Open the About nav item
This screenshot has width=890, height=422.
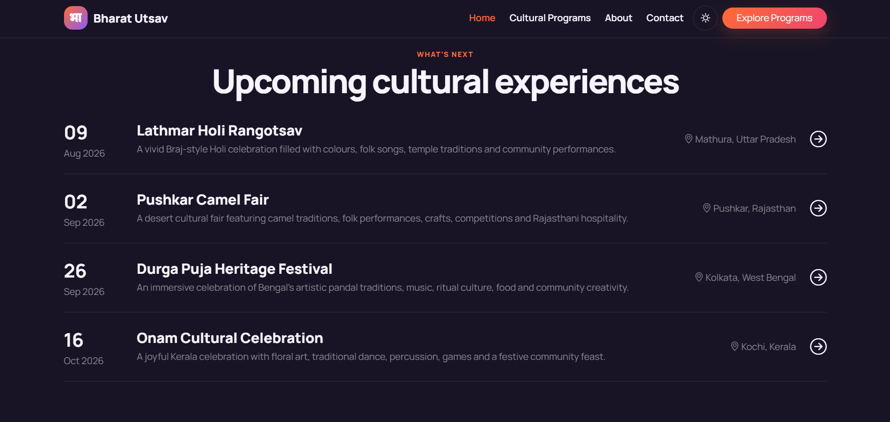tap(618, 18)
